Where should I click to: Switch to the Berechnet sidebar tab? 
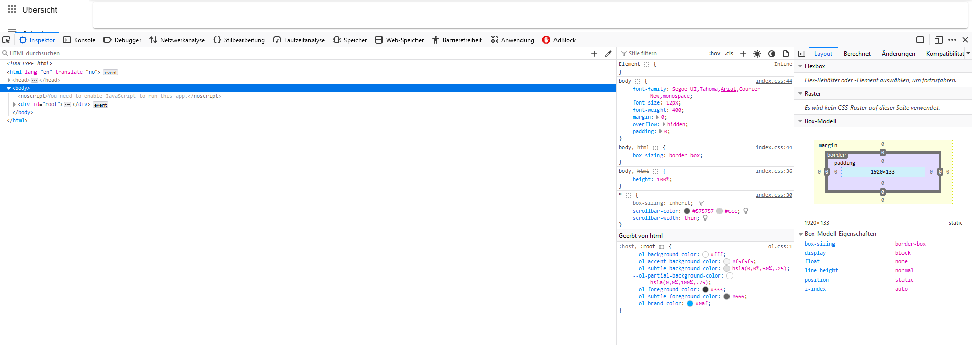[857, 53]
